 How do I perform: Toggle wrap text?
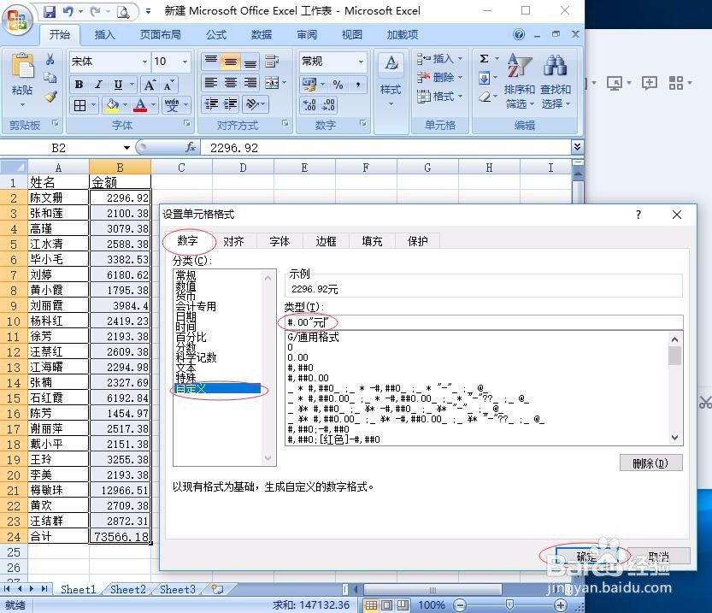(x=272, y=62)
